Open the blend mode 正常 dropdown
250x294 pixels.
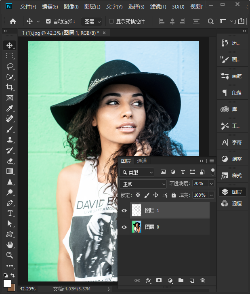[x=143, y=184]
